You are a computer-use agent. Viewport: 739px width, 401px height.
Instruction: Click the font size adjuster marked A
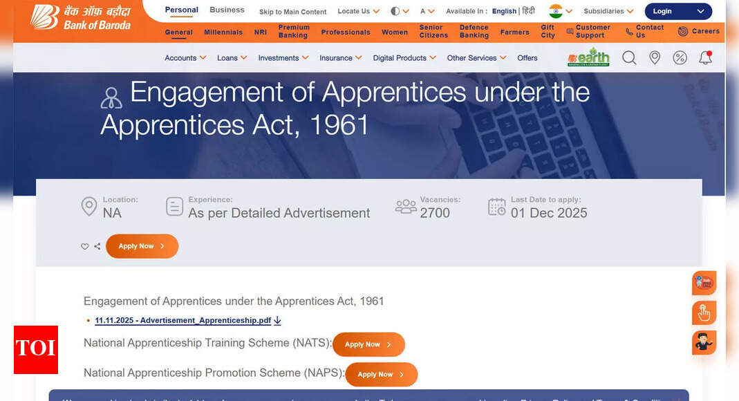[423, 11]
